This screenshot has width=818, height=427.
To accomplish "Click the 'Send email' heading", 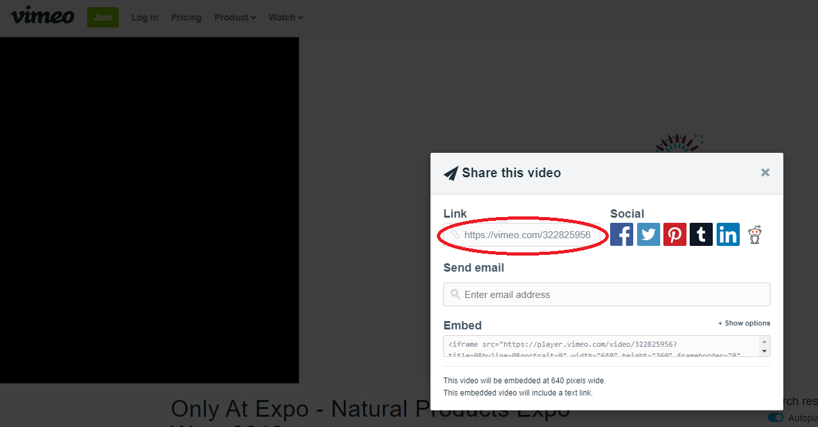I will (473, 268).
